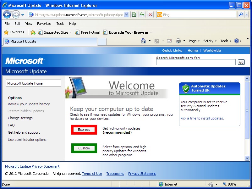
Task: Expand the Home button dropdown arrow
Action: [x=150, y=41]
